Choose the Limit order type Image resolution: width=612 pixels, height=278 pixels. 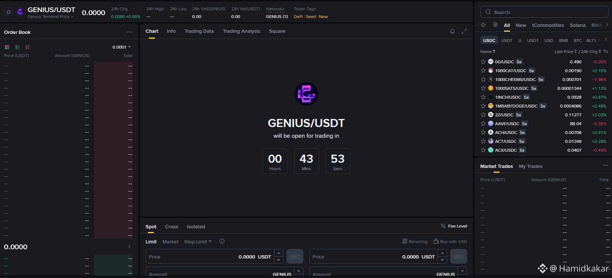pyautogui.click(x=151, y=242)
